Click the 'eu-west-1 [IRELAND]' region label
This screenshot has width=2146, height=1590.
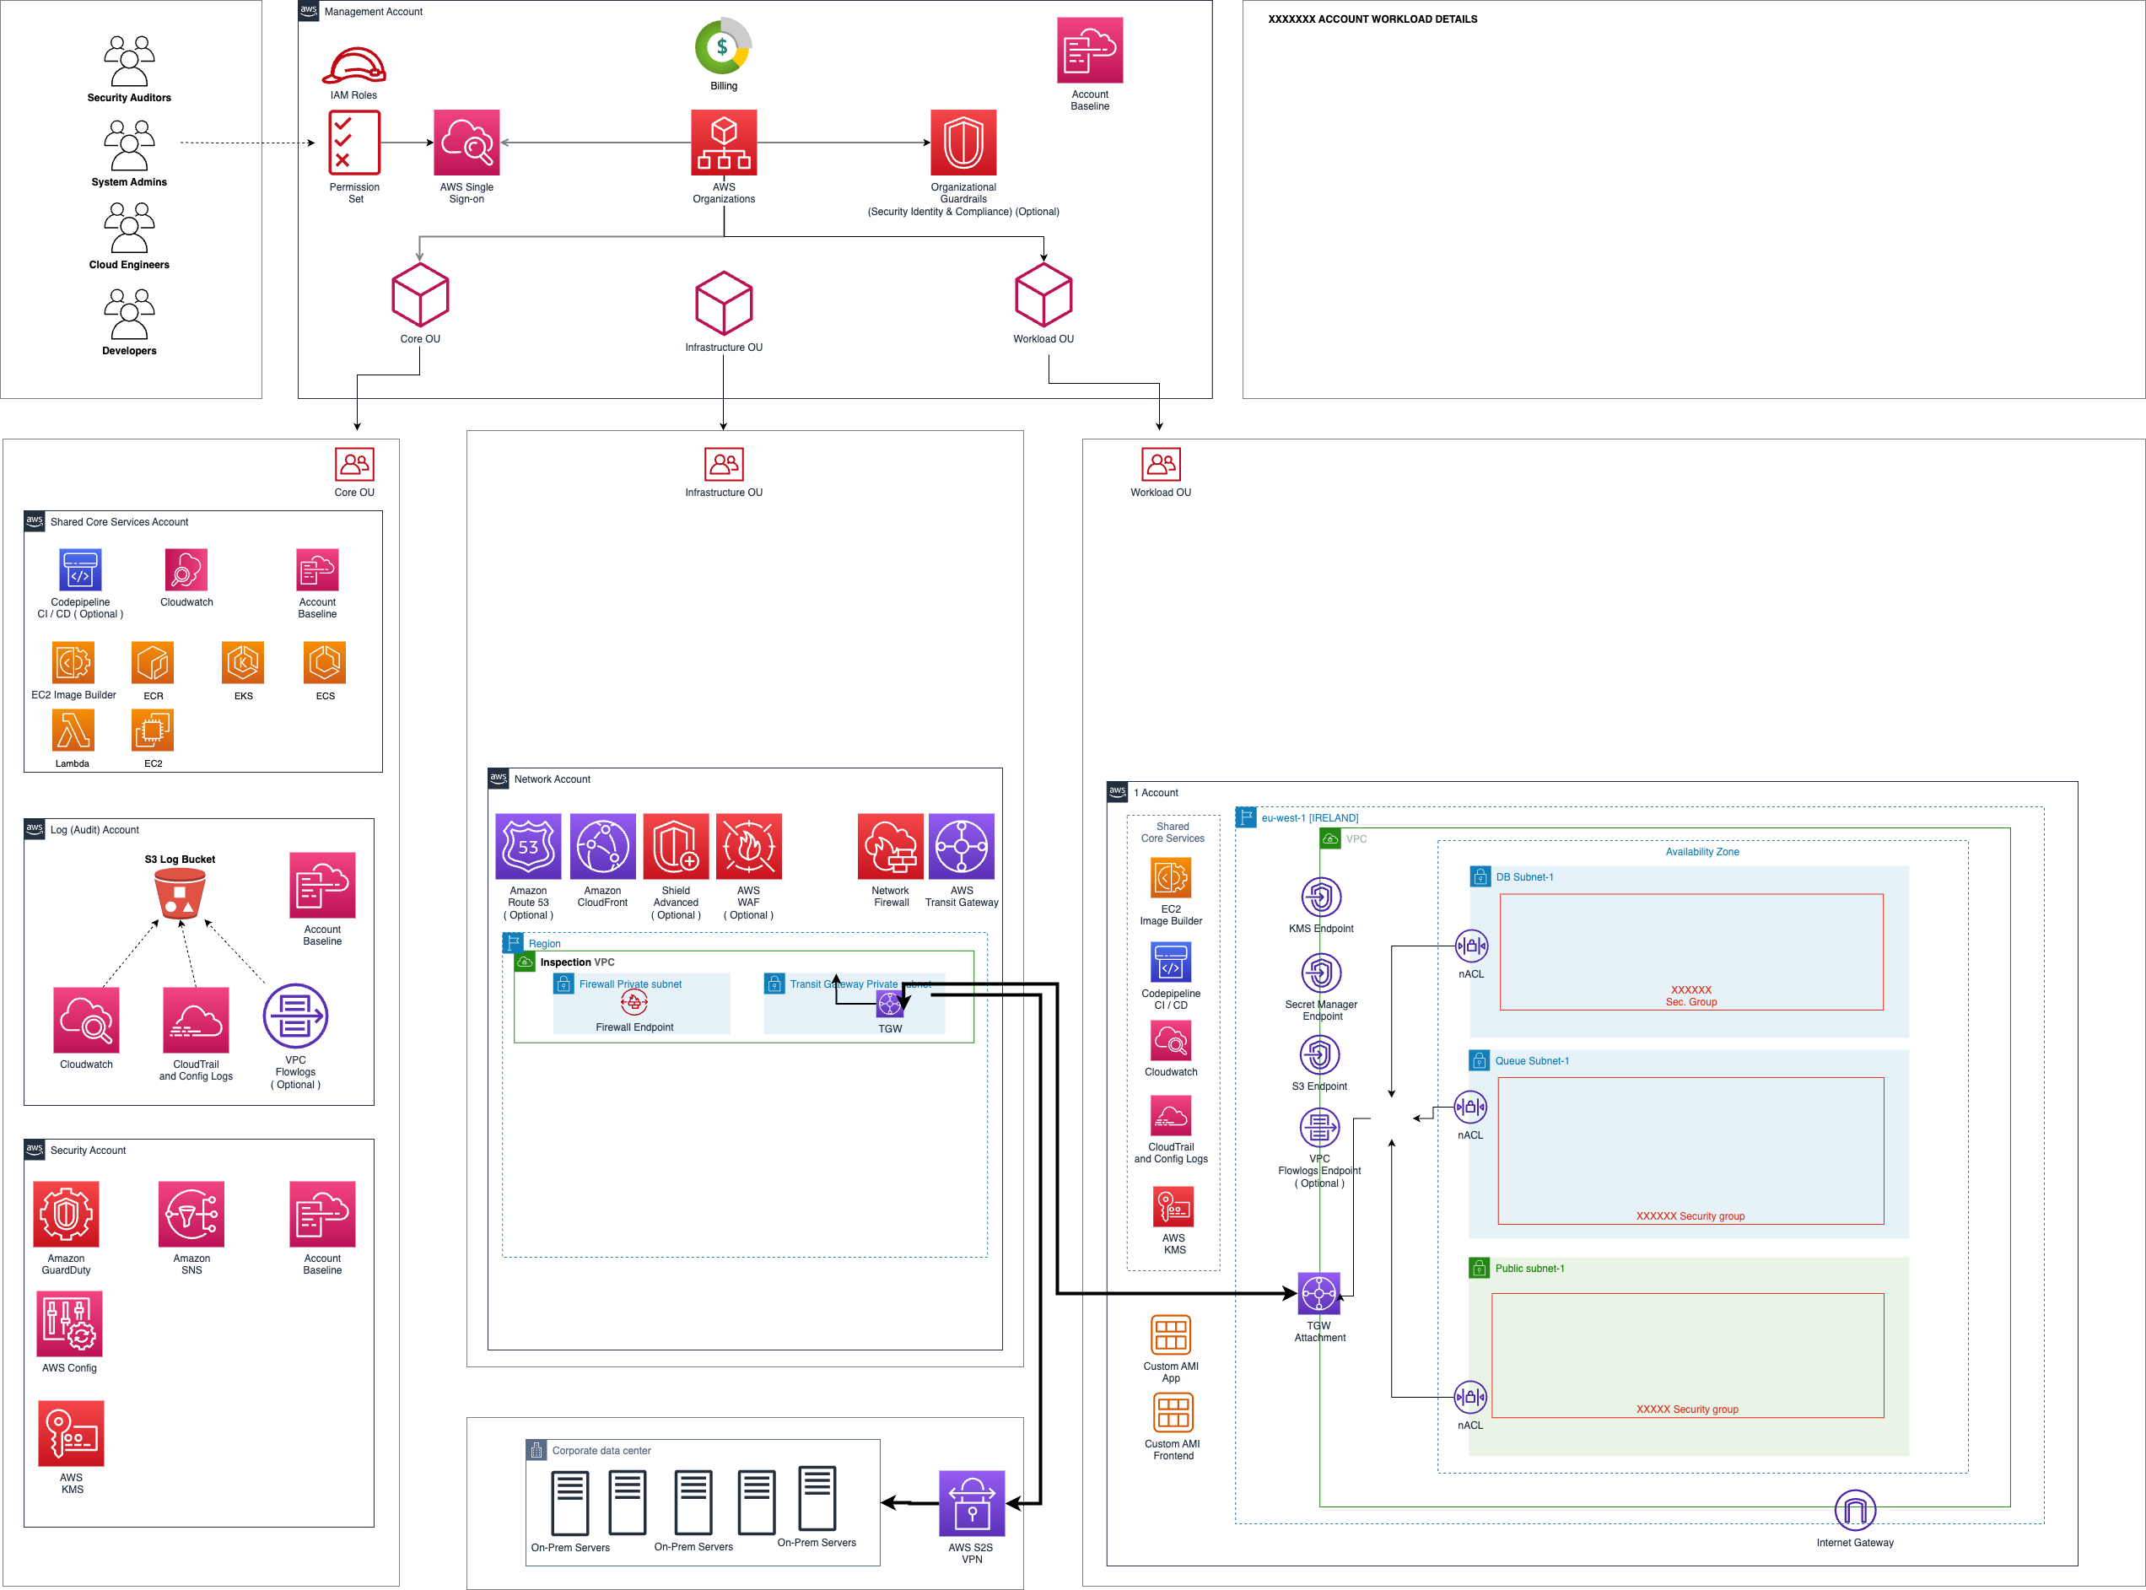(1310, 818)
